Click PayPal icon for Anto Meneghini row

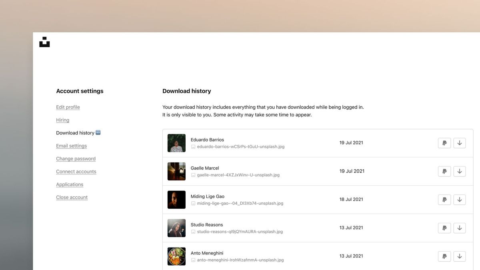[x=444, y=256]
